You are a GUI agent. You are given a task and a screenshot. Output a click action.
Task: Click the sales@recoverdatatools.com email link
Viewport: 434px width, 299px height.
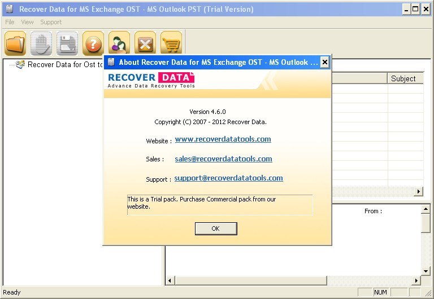tap(223, 159)
